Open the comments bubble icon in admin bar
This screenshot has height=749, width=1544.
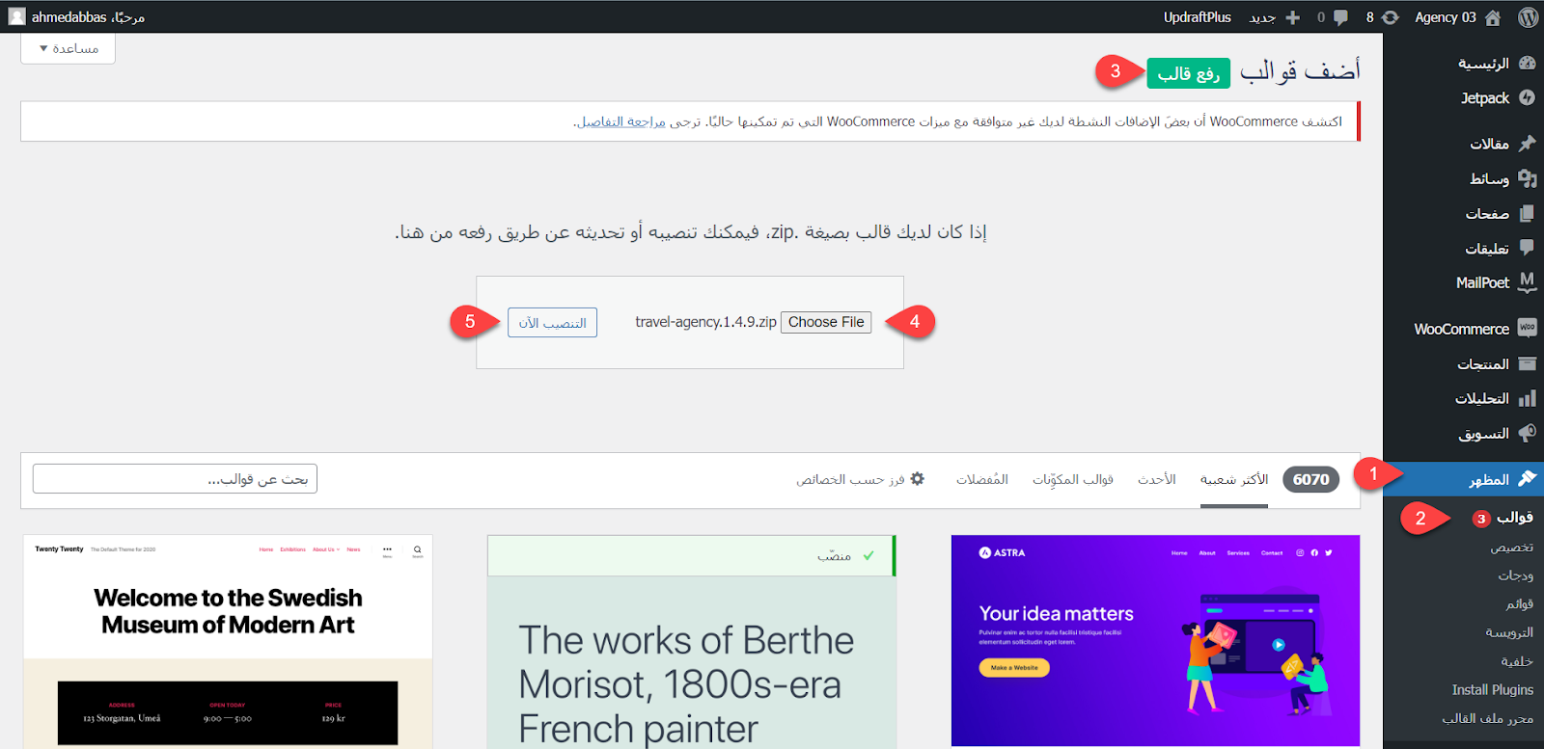click(x=1340, y=17)
